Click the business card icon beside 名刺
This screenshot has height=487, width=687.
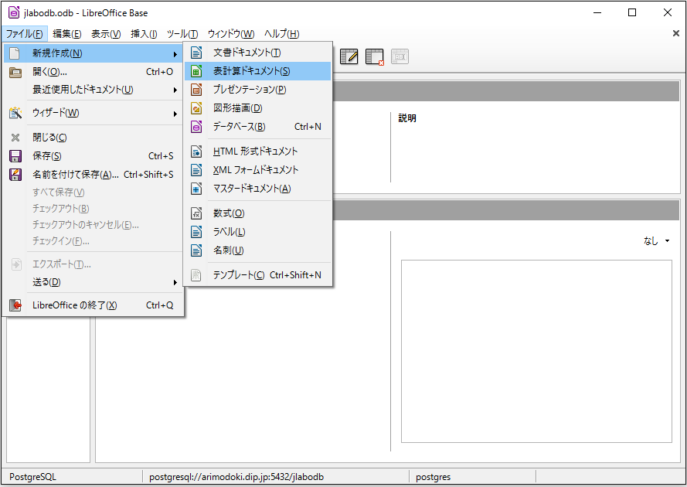196,250
